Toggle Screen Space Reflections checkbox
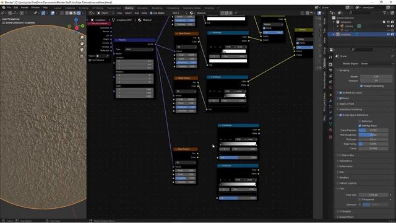Image resolution: width=396 pixels, height=223 pixels. pos(340,115)
